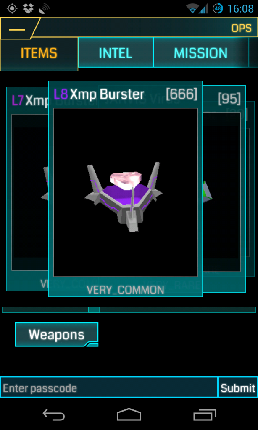The image size is (258, 430).
Task: Tap the Android Home navigation icon
Action: 129,414
